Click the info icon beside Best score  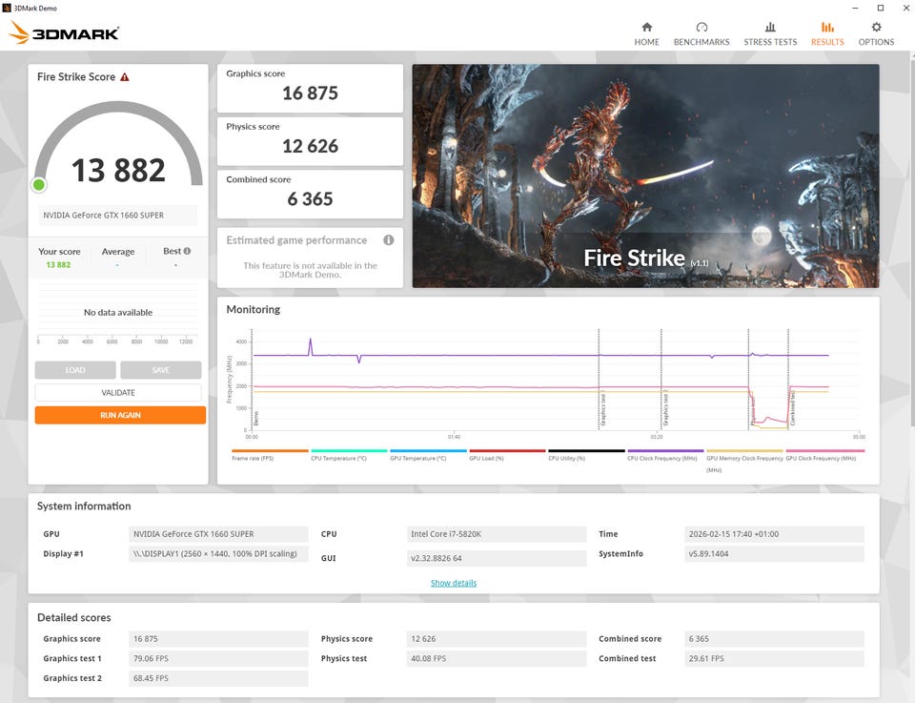187,251
